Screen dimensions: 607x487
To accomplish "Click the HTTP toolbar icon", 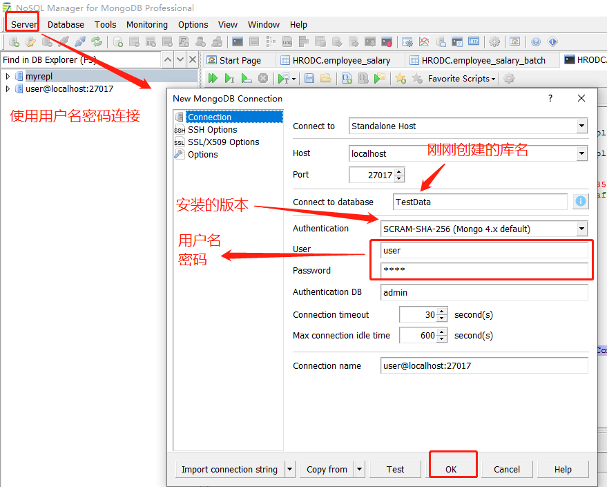I will [x=474, y=41].
